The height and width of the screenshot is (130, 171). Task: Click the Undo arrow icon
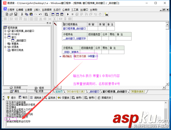(x=40, y=14)
